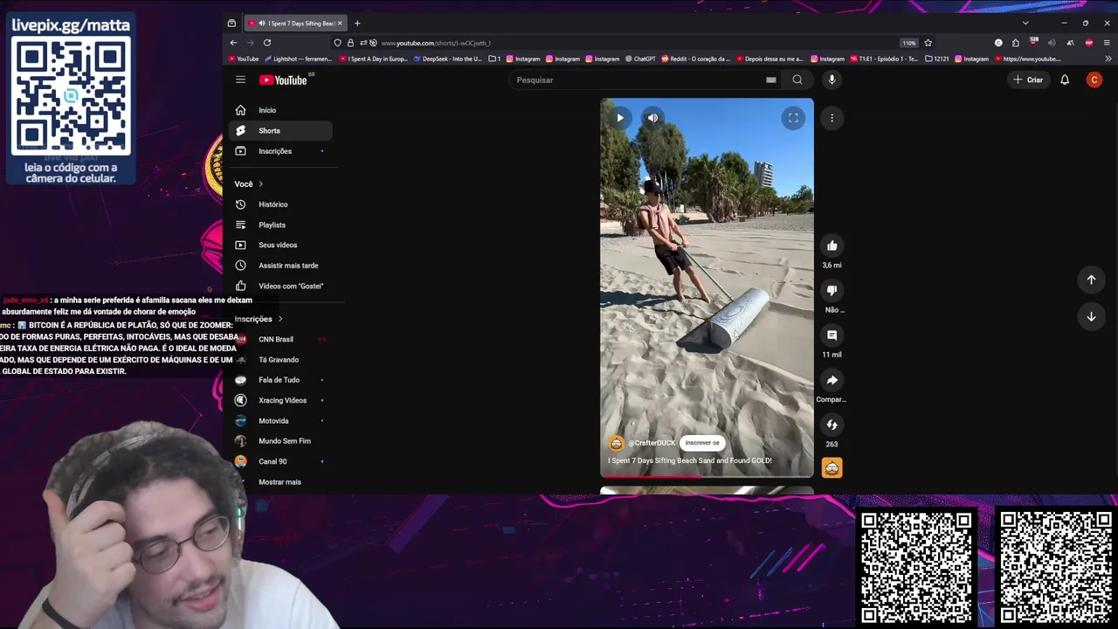Open the Tá Gravando channel

pyautogui.click(x=280, y=360)
